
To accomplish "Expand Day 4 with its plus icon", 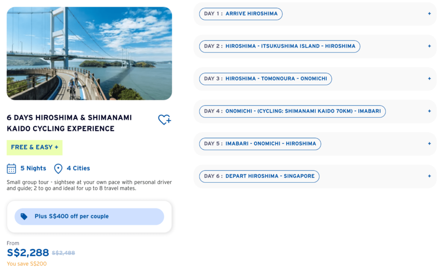I will point(429,111).
